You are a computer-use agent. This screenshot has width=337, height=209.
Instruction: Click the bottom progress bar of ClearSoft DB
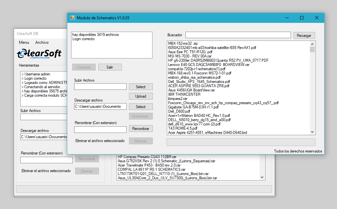click(144, 189)
